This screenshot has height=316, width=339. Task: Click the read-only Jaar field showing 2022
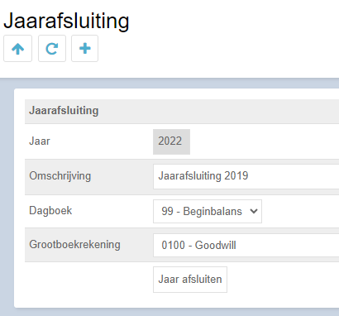coord(171,141)
